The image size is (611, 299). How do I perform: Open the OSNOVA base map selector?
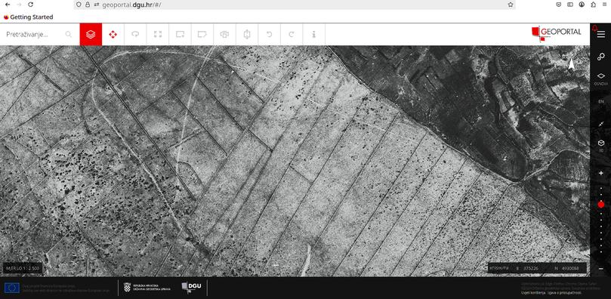[x=601, y=79]
